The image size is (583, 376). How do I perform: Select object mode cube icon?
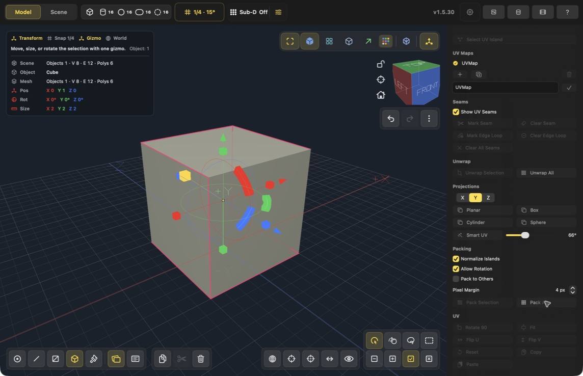(x=74, y=359)
